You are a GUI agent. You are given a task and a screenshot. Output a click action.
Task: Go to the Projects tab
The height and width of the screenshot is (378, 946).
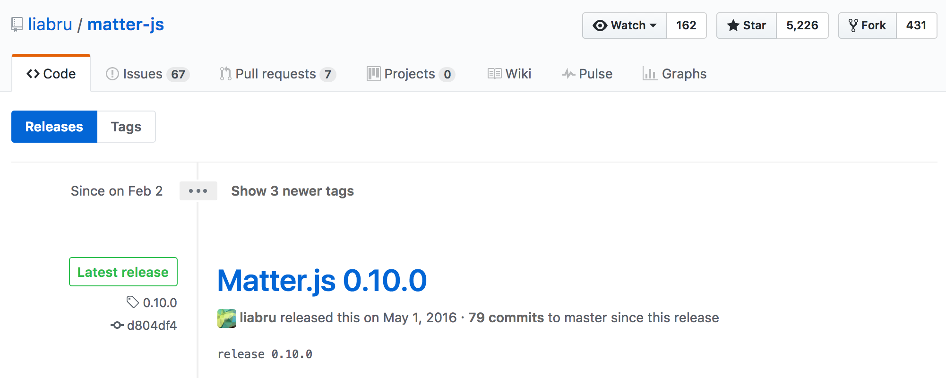(411, 74)
